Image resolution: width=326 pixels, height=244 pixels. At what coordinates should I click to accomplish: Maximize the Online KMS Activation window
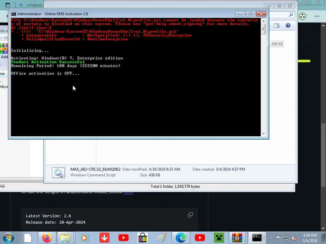(251, 14)
